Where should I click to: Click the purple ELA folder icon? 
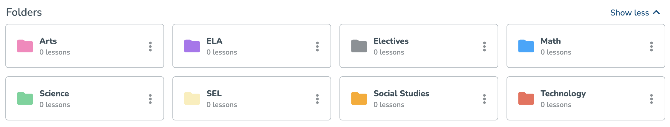pyautogui.click(x=192, y=46)
